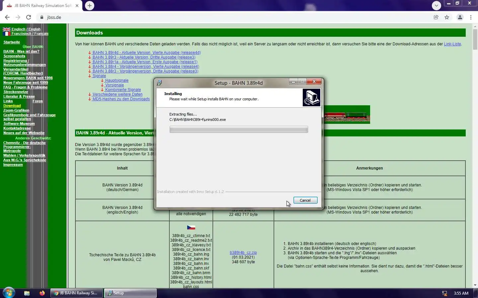Open 'BAHN - Was ist das?' link
The height and width of the screenshot is (298, 478).
pyautogui.click(x=21, y=51)
